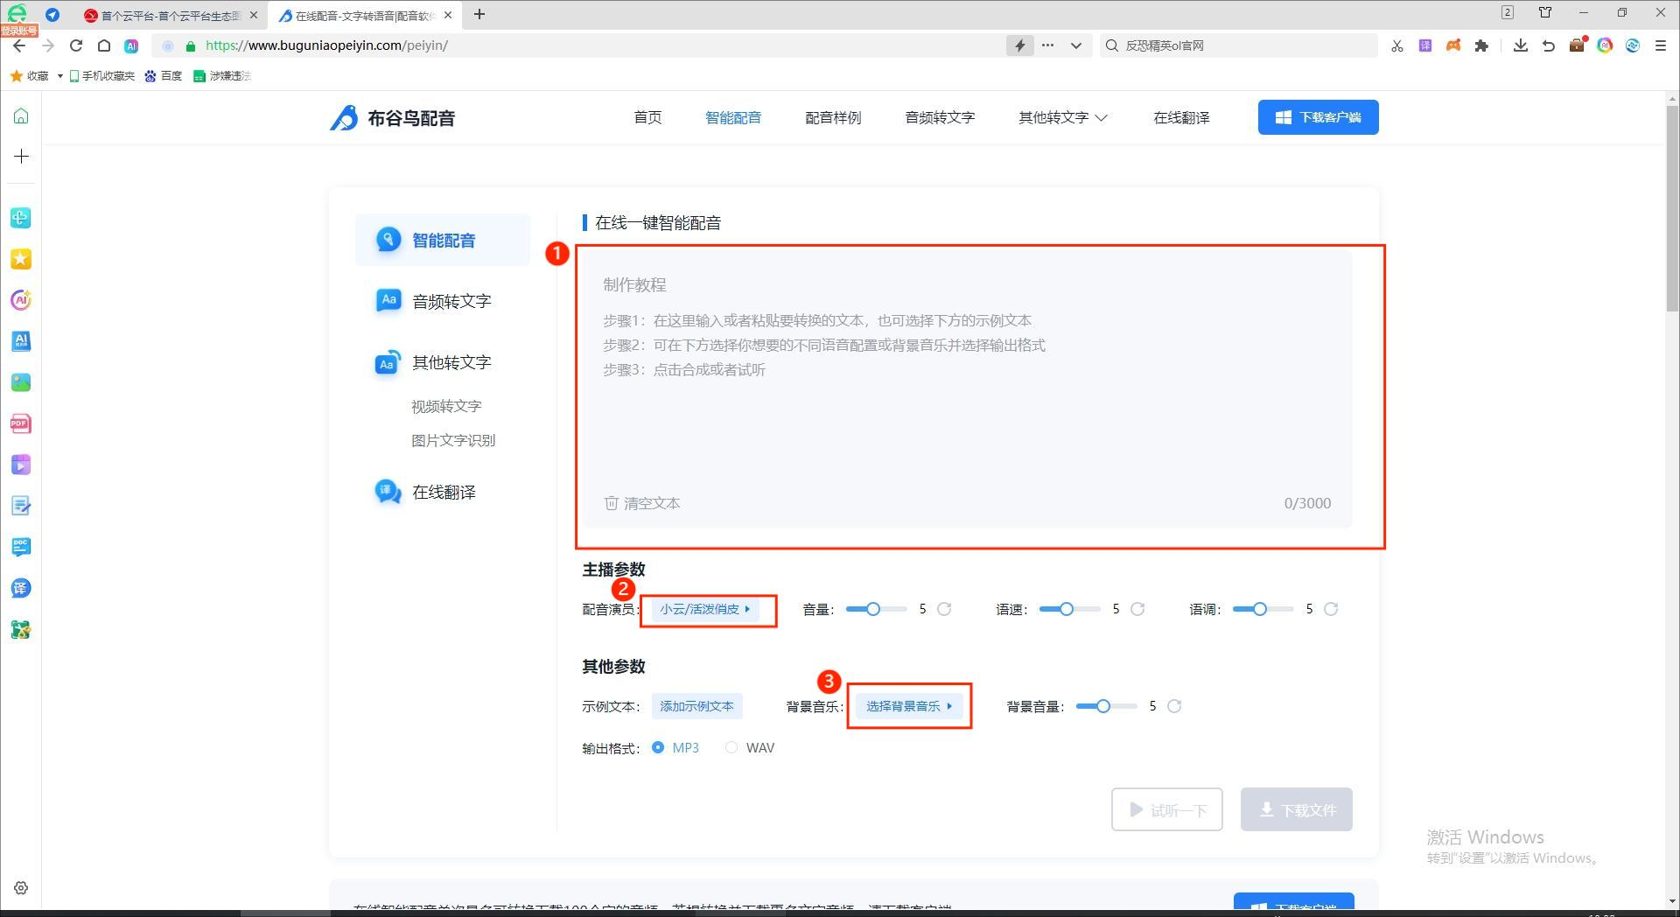
Task: Open browser extensions puzzle icon
Action: click(x=1481, y=45)
